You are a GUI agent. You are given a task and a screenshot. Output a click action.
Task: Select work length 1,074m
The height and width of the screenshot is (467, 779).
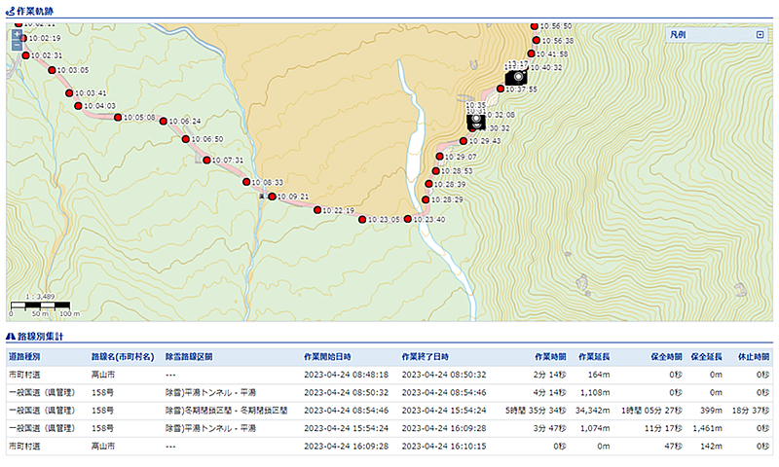tap(595, 428)
